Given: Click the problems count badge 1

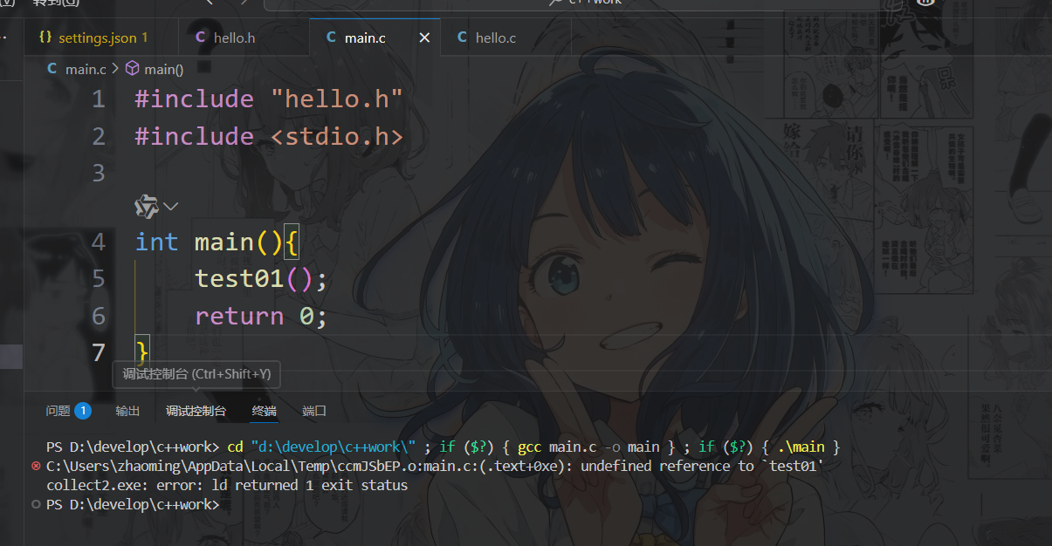Looking at the screenshot, I should [x=83, y=411].
